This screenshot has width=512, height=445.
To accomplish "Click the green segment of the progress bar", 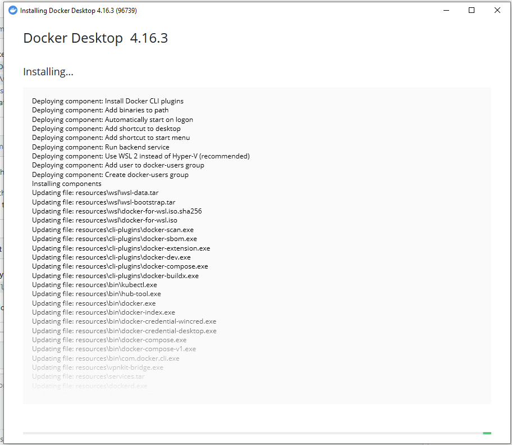I will [x=488, y=433].
